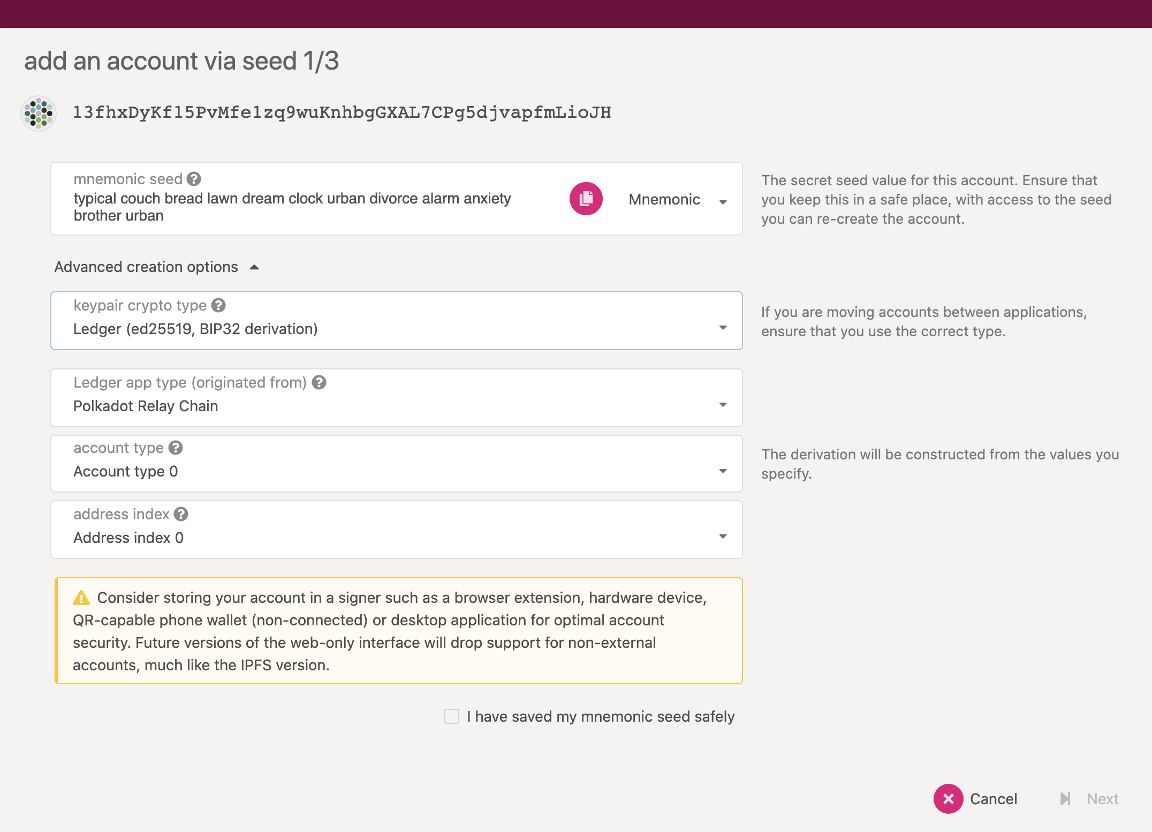
Task: Show help for keypair crypto type
Action: [x=218, y=305]
